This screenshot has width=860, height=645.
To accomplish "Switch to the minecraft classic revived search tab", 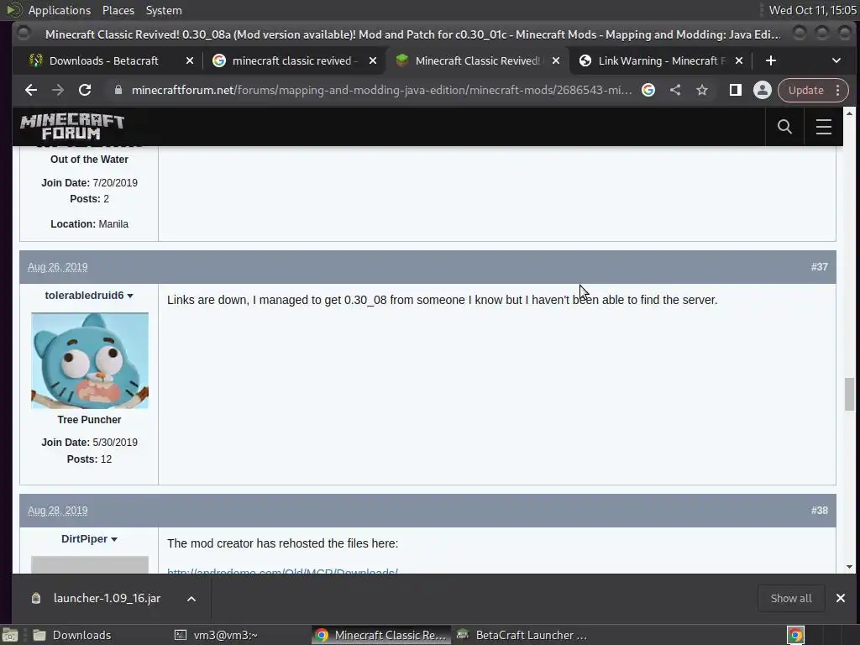I will point(295,60).
